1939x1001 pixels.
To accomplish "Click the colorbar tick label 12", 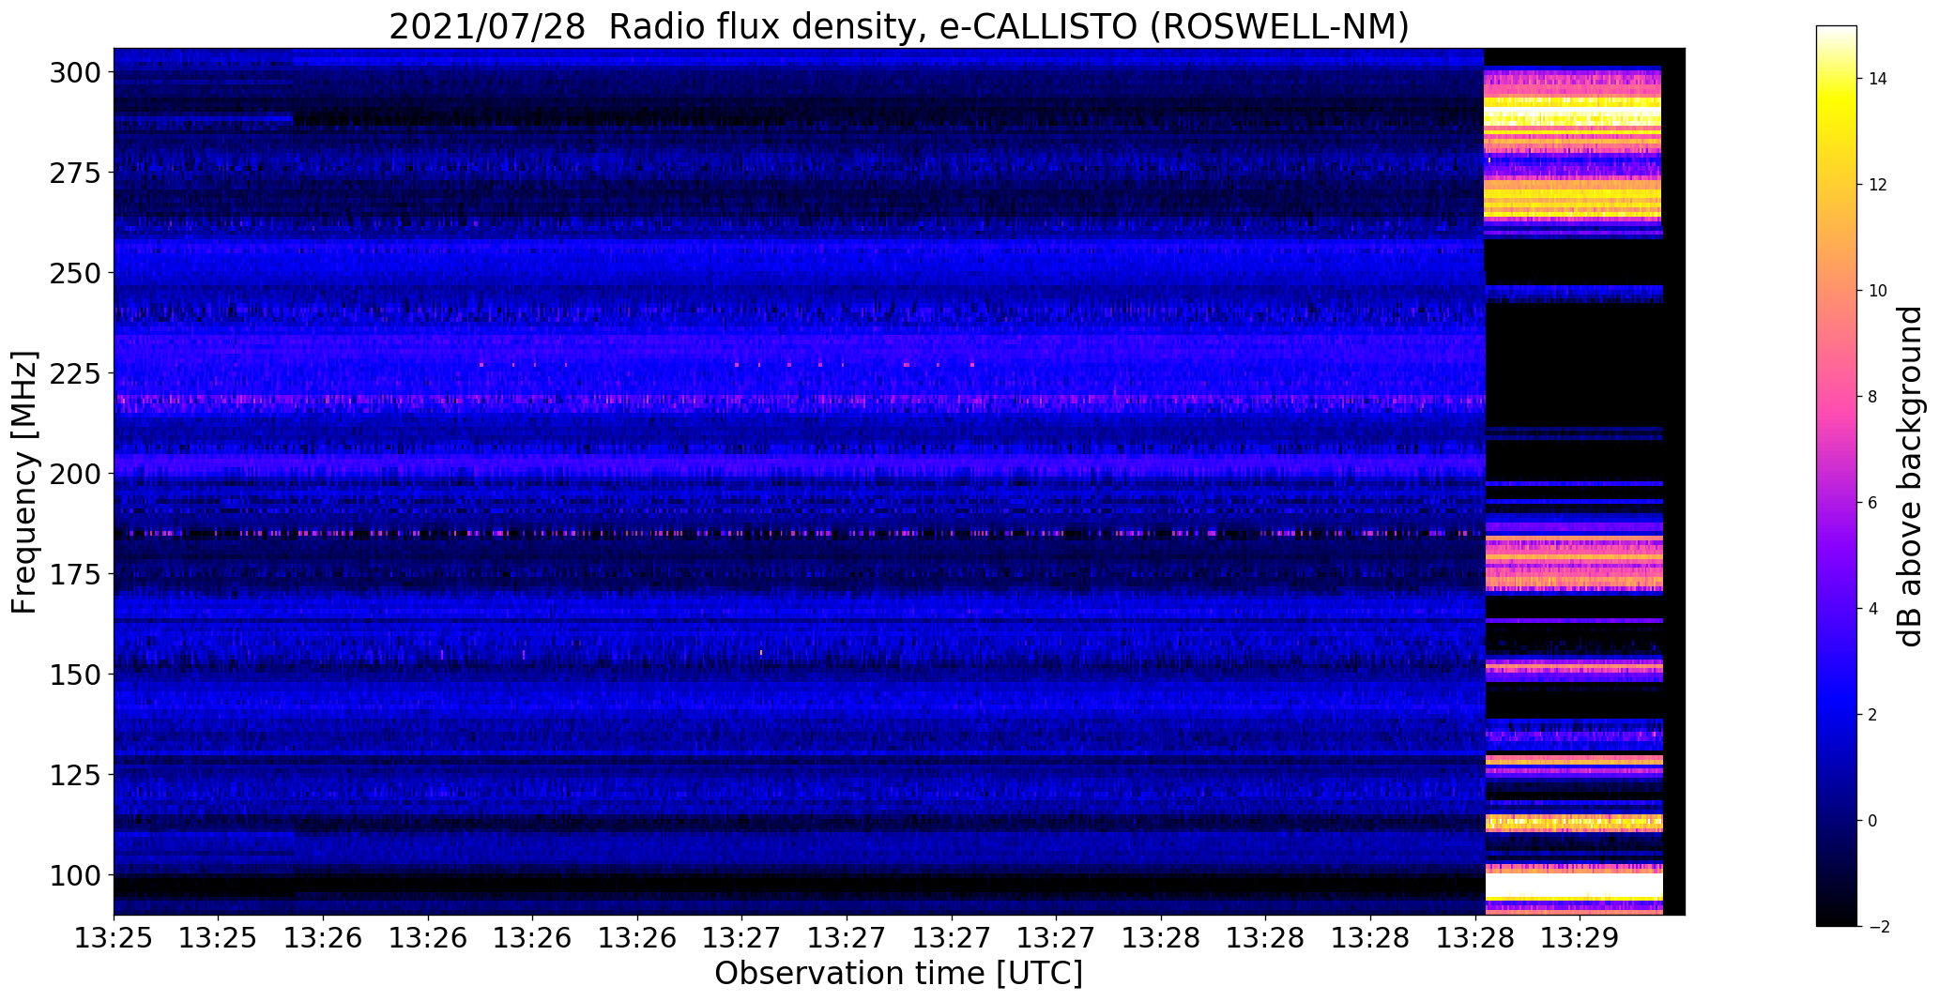I will point(1878,185).
